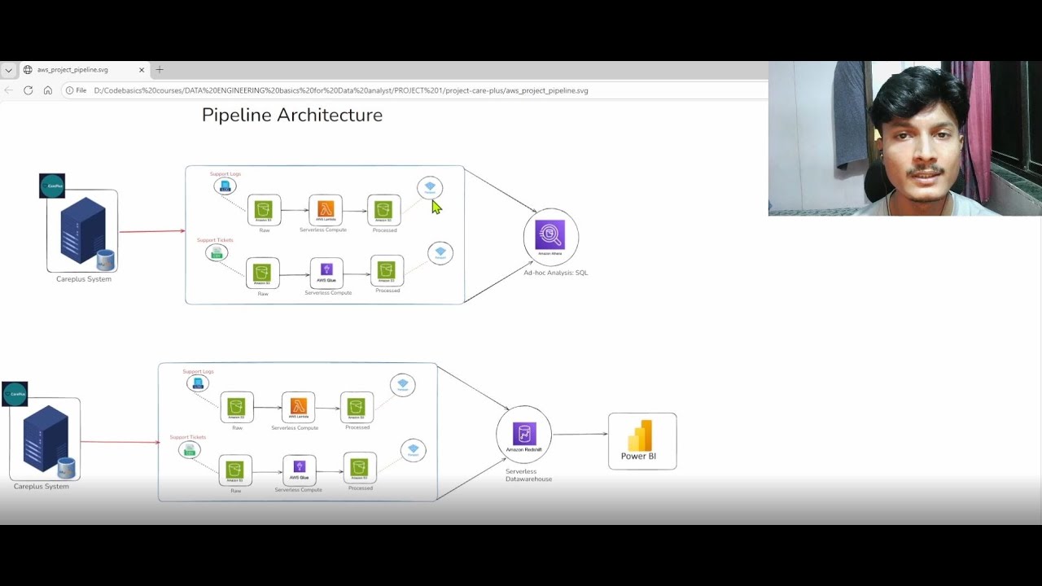Click the 'Support Logs' label in the Redshift pipeline

click(x=198, y=371)
